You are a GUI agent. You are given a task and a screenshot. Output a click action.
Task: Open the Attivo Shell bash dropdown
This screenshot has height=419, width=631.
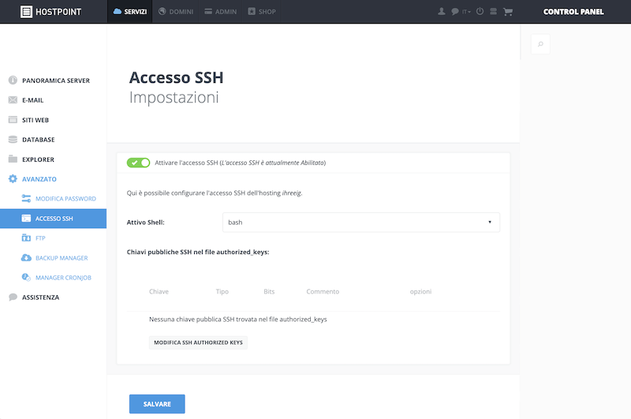(361, 223)
